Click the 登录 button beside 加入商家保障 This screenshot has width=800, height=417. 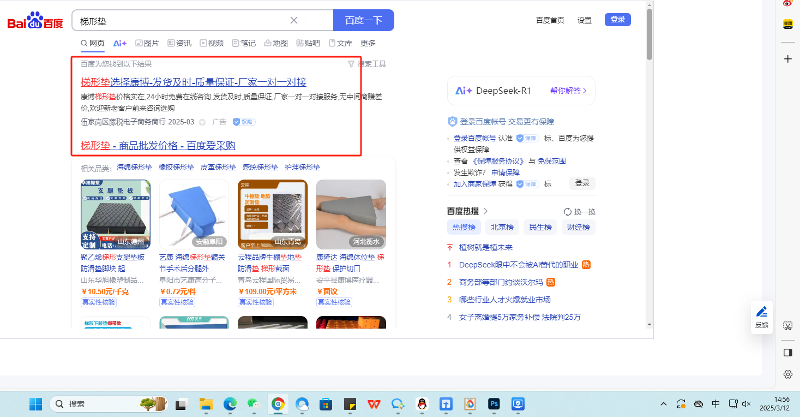tap(582, 183)
